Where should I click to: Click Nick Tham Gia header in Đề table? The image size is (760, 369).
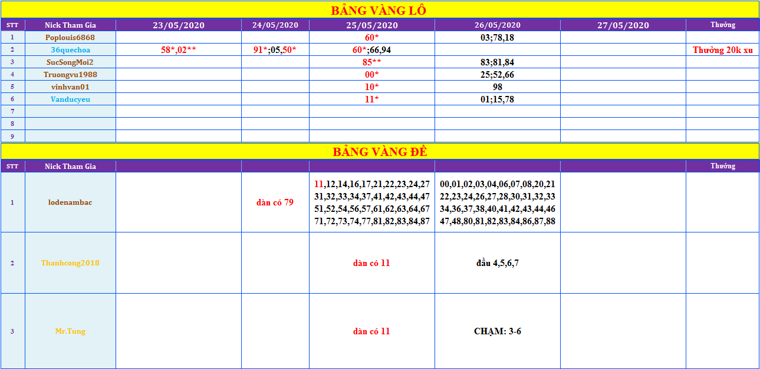(70, 166)
